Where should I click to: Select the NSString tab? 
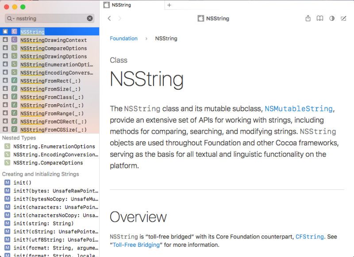[132, 5]
